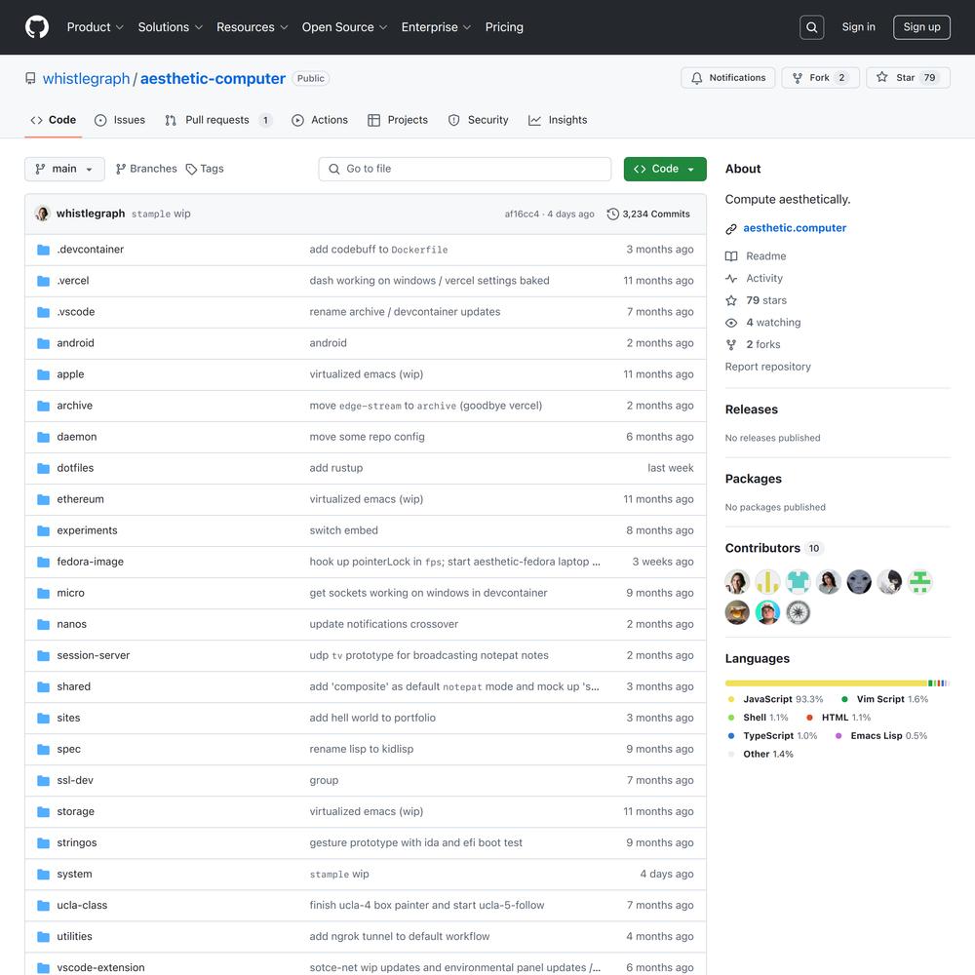View the Tags list
Image resolution: width=975 pixels, height=975 pixels.
click(x=205, y=169)
